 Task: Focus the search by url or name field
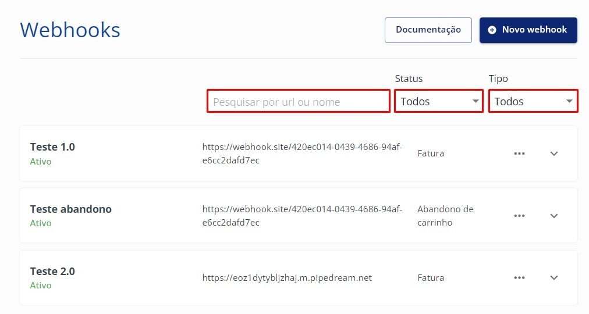click(298, 102)
